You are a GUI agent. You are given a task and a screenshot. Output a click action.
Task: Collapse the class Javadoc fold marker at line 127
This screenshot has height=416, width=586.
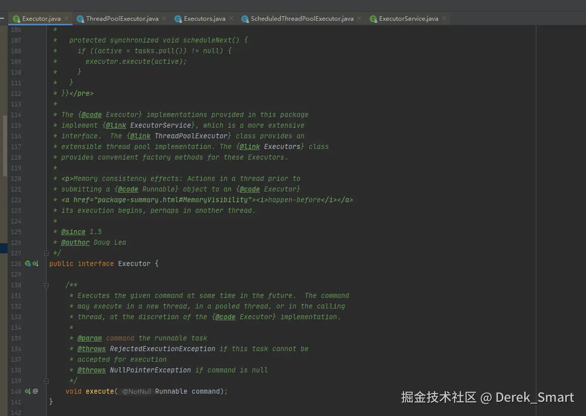point(46,253)
